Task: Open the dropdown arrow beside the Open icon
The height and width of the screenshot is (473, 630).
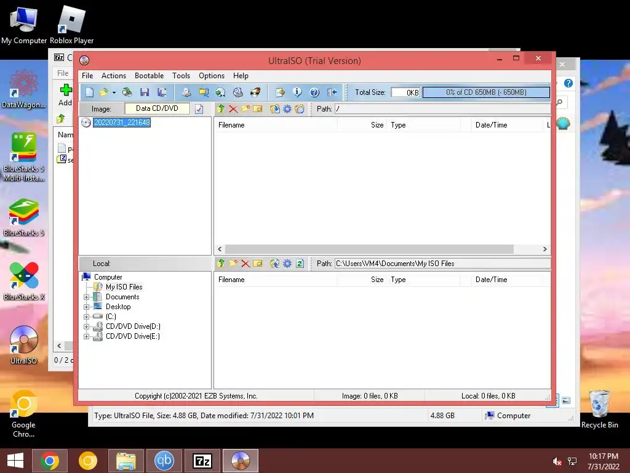Action: coord(114,92)
